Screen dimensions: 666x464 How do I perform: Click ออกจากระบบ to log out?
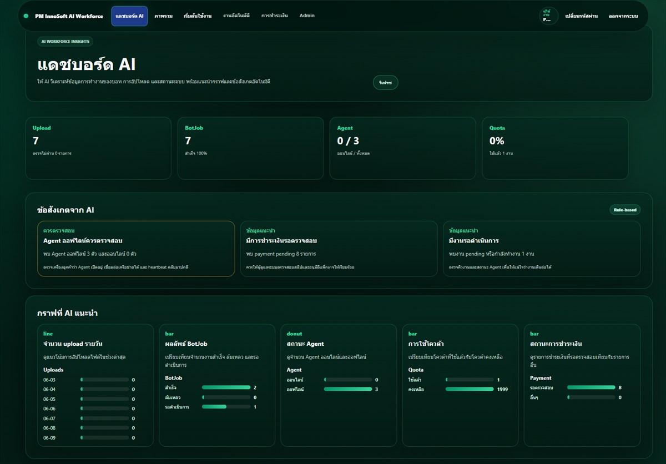point(622,16)
